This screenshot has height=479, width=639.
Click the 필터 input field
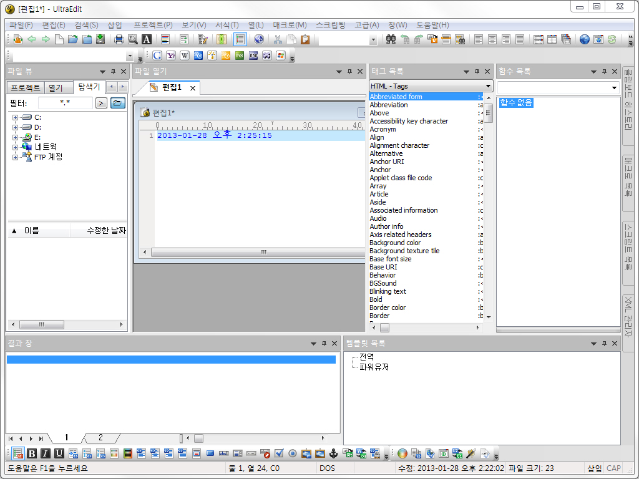tap(65, 103)
